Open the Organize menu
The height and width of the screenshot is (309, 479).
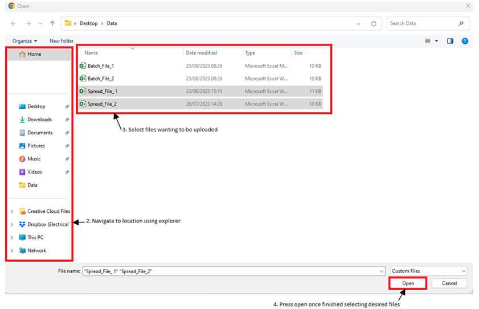(x=24, y=41)
